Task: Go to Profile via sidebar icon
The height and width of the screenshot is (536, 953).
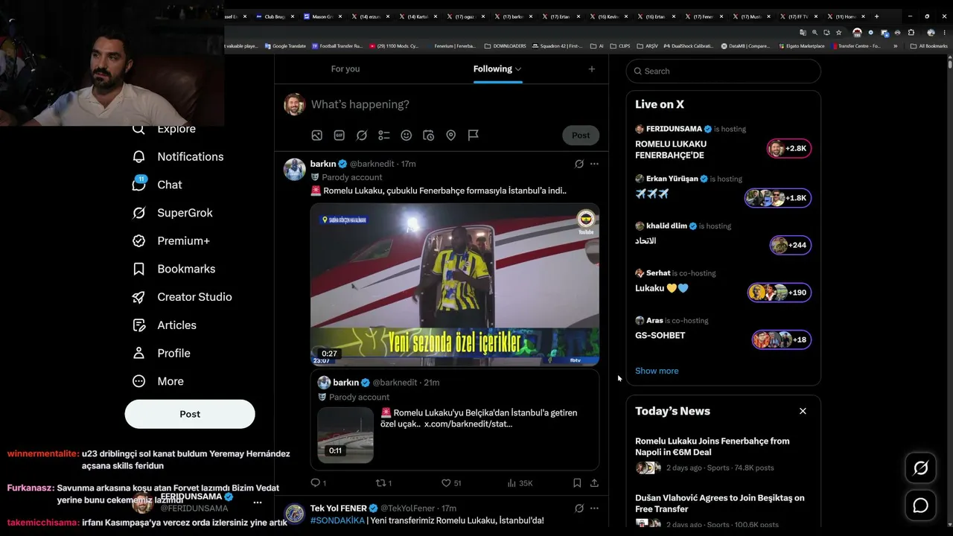Action: [x=138, y=353]
